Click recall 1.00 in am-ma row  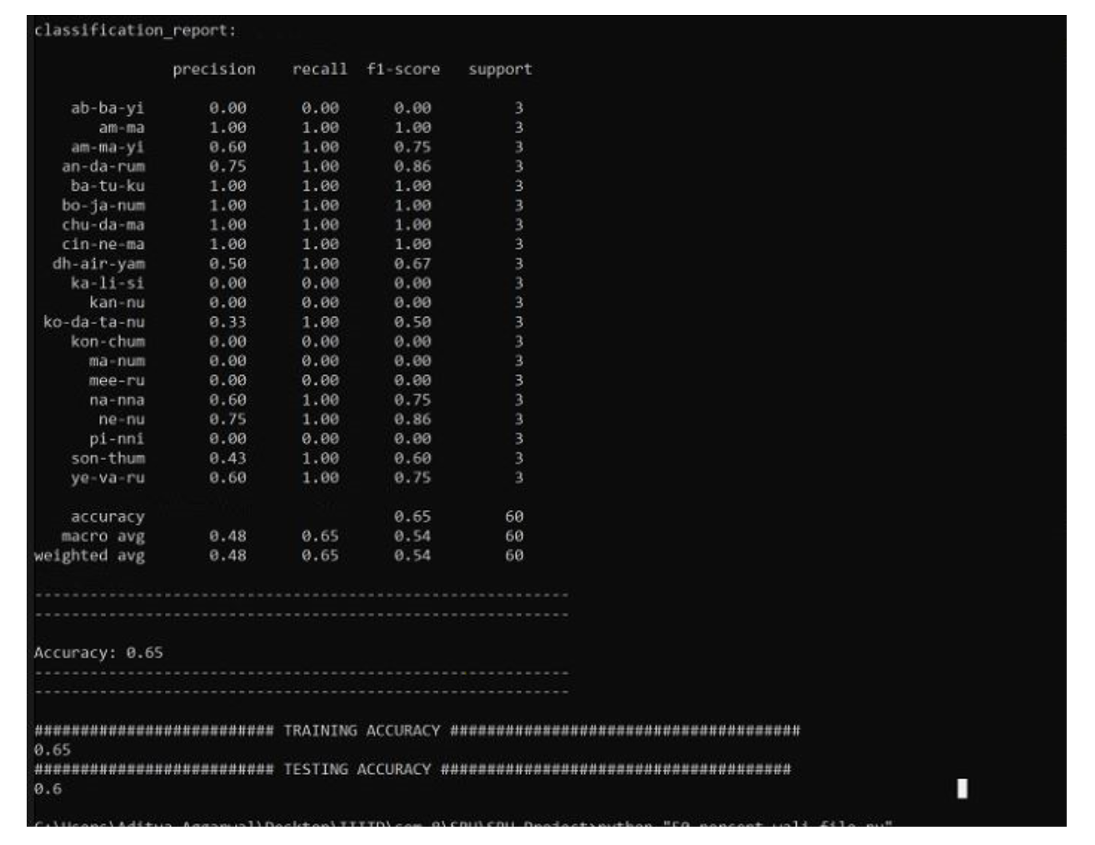pyautogui.click(x=320, y=127)
